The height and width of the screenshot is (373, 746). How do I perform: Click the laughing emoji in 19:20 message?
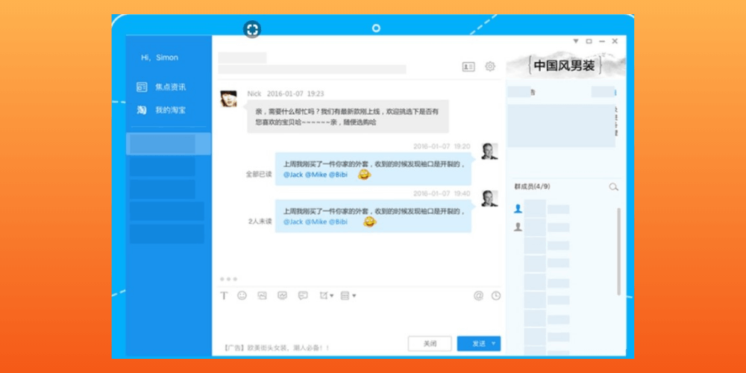(x=365, y=175)
